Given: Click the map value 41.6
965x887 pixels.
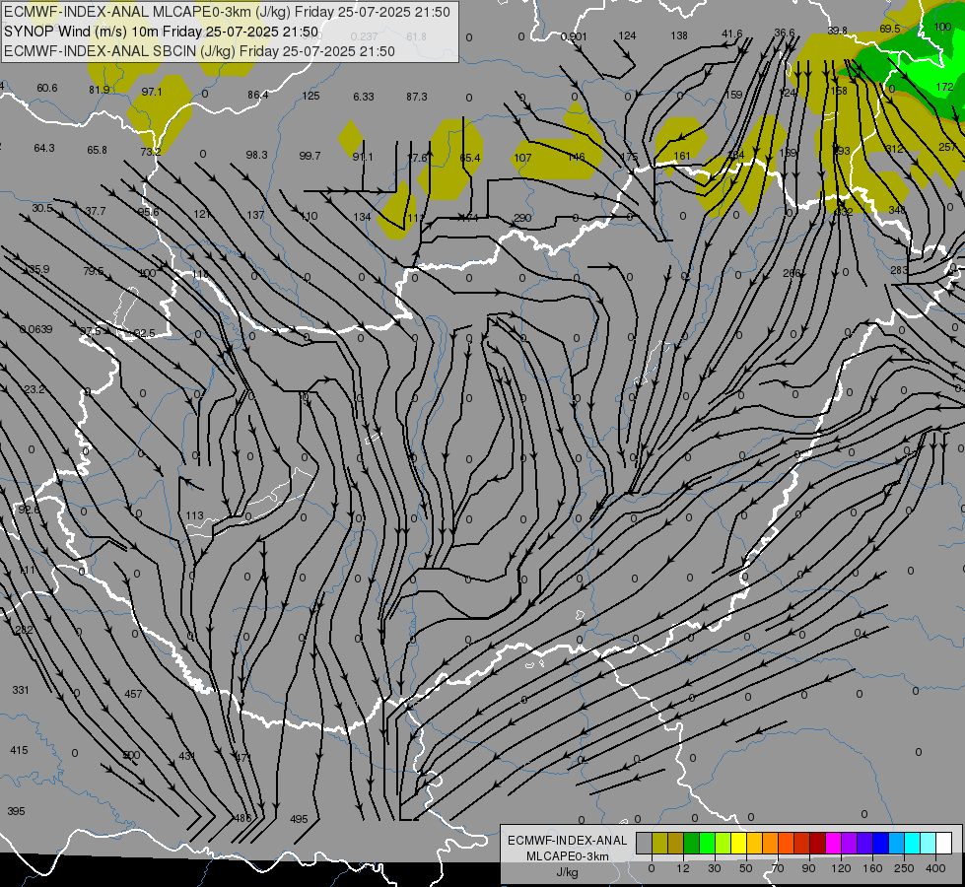Looking at the screenshot, I should coord(731,34).
